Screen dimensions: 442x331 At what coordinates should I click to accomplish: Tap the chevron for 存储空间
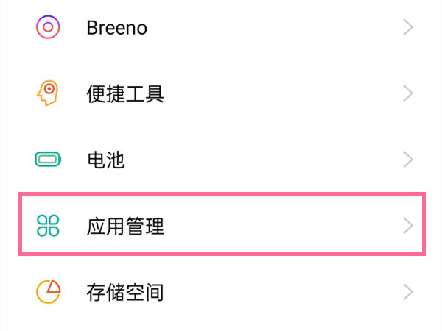[408, 292]
